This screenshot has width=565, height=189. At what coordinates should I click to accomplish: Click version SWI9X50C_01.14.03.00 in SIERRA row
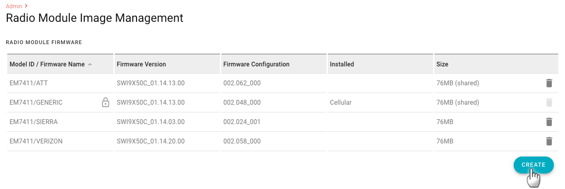[x=151, y=122]
